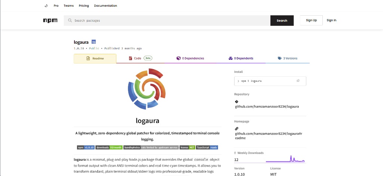Viewport: 383px width, 176px height.
Task: Click the magnifier icon in search box
Action: pyautogui.click(x=70, y=21)
